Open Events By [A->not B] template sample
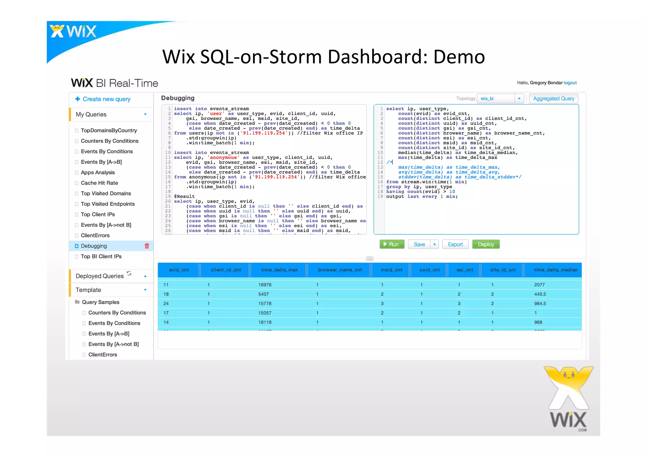This screenshot has width=647, height=457. click(113, 344)
